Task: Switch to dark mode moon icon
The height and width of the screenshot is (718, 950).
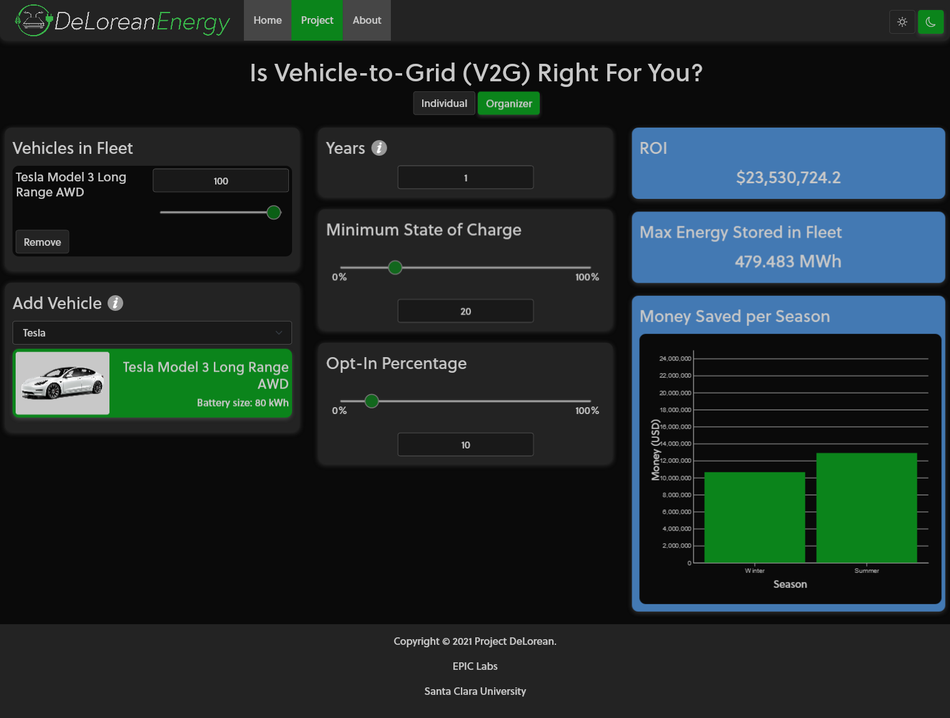Action: (931, 22)
